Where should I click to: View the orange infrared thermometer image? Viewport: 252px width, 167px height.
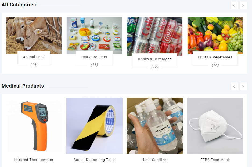[x=34, y=126]
